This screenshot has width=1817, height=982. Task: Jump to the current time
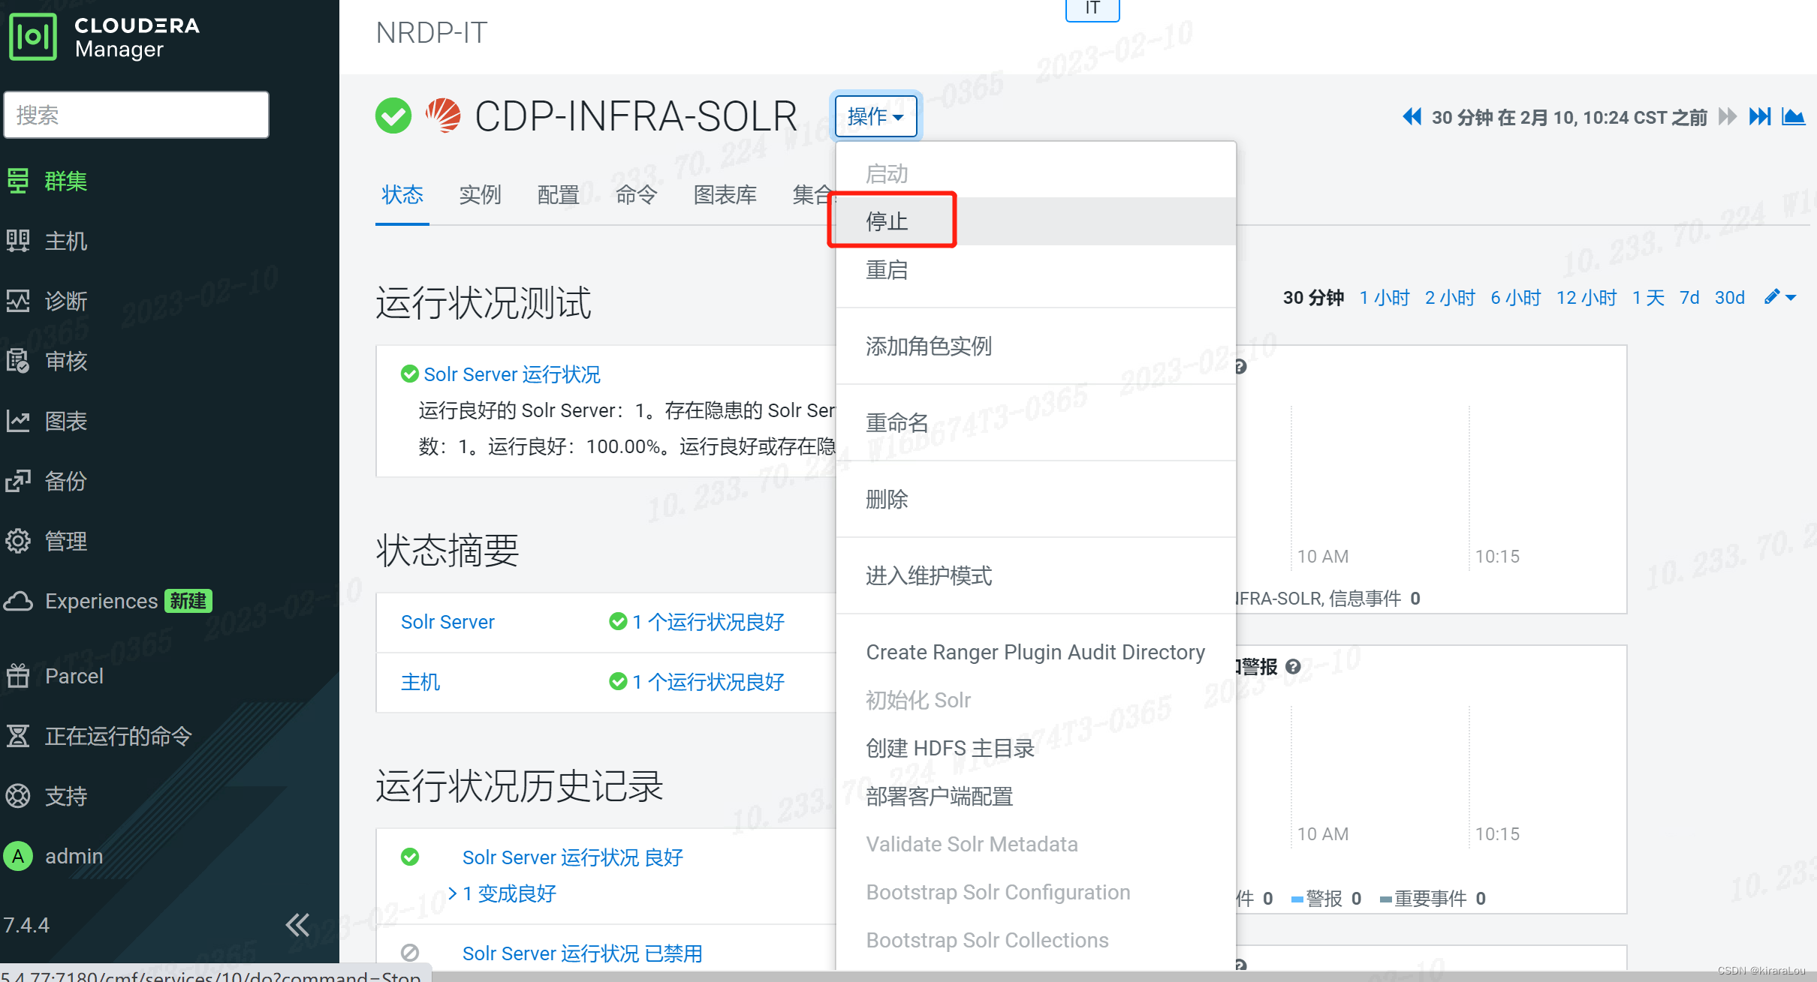[1760, 117]
